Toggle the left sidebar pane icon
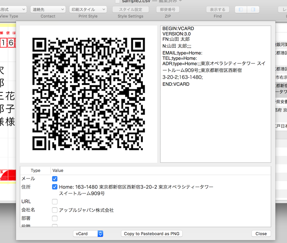287x243 pixels. pos(241,10)
